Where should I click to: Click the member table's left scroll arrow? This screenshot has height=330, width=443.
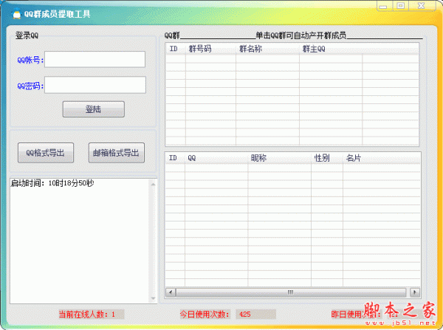171,292
